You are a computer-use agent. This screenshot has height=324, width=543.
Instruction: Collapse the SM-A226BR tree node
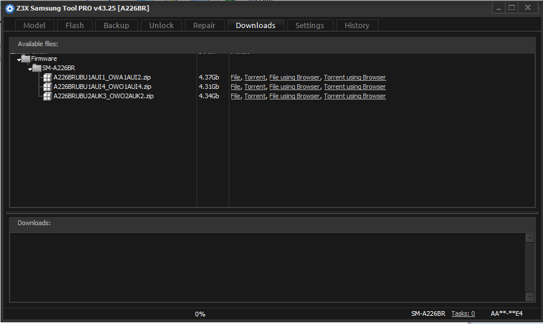(30, 69)
